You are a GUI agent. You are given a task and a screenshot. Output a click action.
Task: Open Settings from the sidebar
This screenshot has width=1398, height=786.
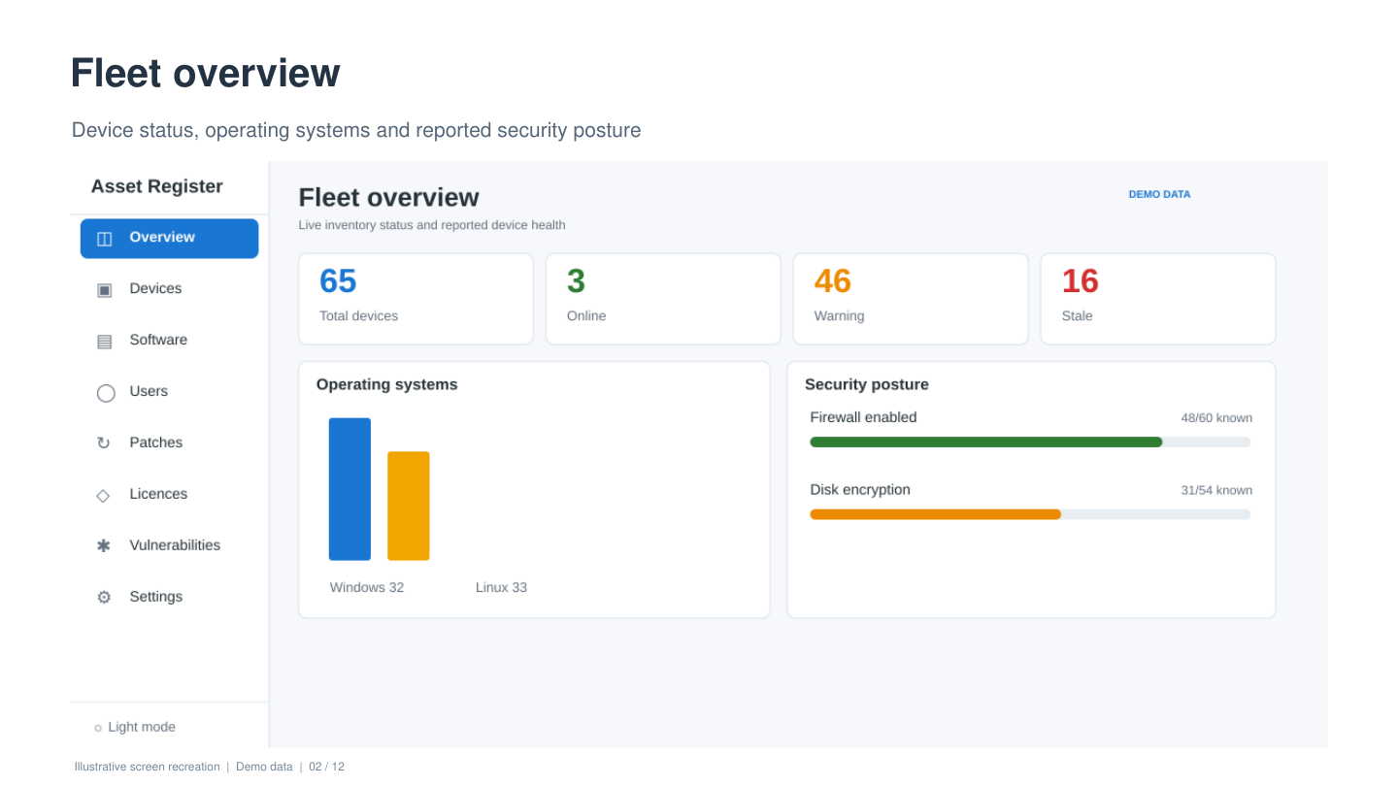point(169,598)
